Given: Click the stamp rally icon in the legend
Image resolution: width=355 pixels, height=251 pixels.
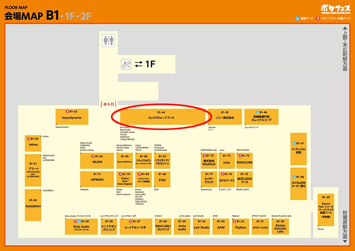Looking at the screenshot, I should pyautogui.click(x=317, y=18).
